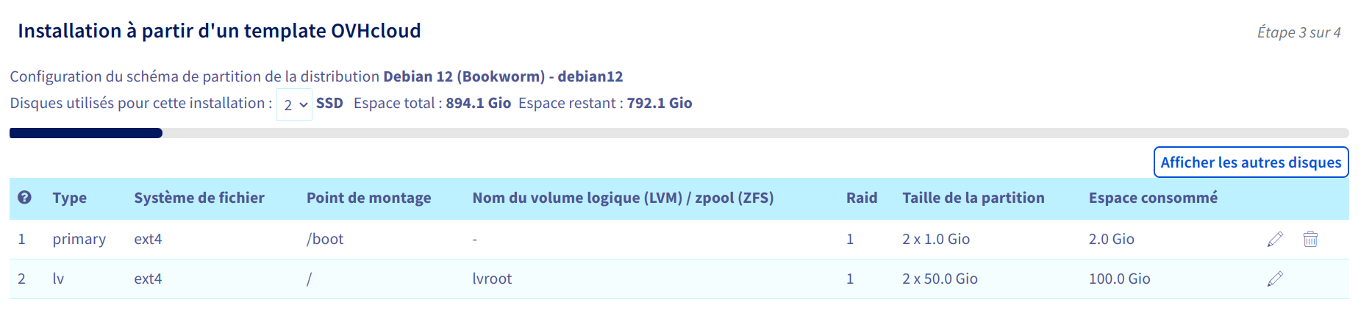The height and width of the screenshot is (319, 1372).
Task: Click the Point de montage column header
Action: (368, 198)
